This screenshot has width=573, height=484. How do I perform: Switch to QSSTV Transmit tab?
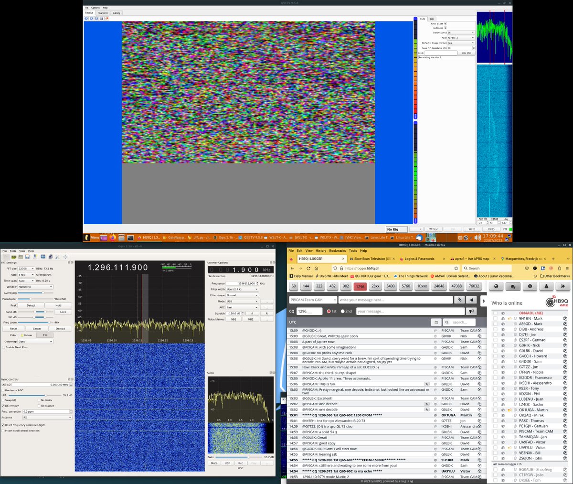click(x=103, y=13)
